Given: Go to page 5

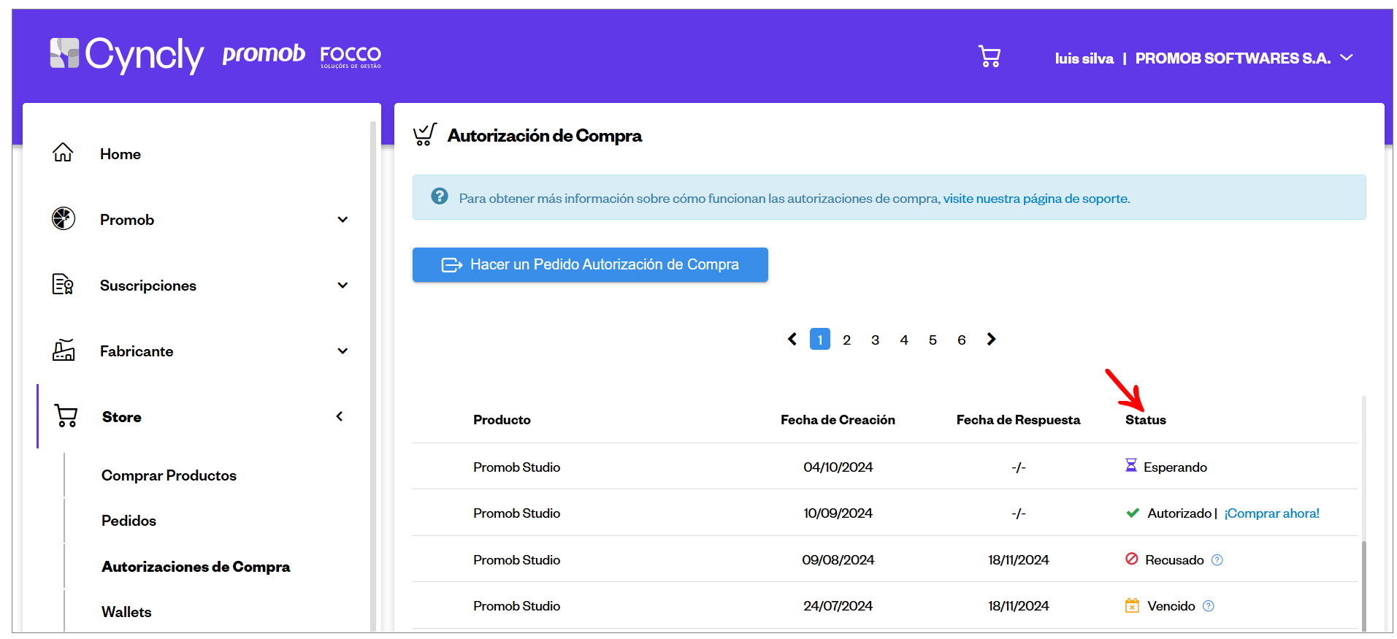Looking at the screenshot, I should [x=933, y=340].
